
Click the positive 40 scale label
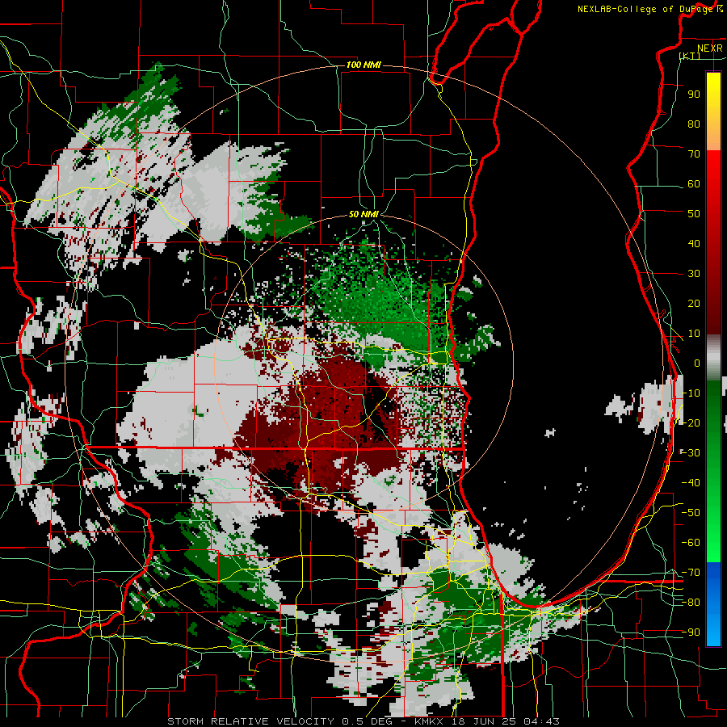point(694,244)
